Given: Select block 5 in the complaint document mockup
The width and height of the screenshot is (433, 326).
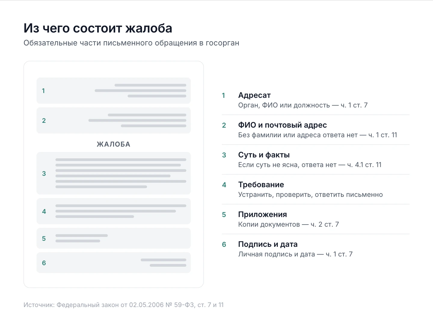Looking at the screenshot, I should coord(114,238).
